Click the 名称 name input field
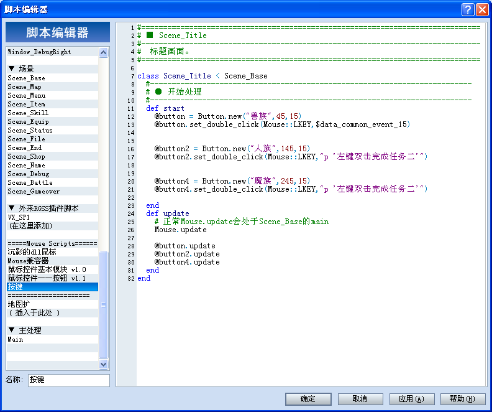 coord(69,380)
